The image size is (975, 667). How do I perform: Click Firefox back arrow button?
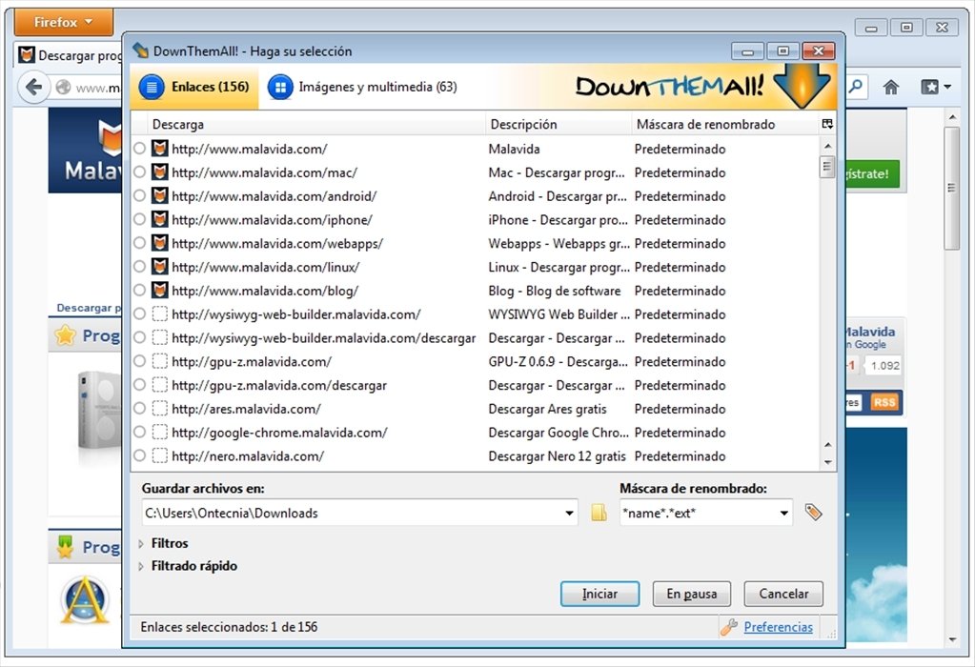pyautogui.click(x=33, y=87)
